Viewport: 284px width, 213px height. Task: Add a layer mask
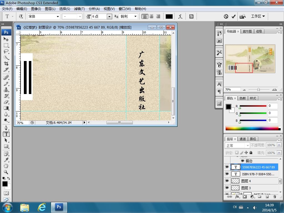click(x=245, y=197)
